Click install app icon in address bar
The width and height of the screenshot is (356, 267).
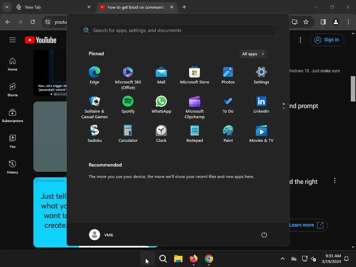295,22
